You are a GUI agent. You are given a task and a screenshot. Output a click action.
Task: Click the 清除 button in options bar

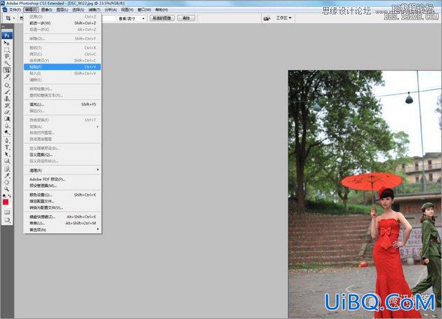[186, 19]
